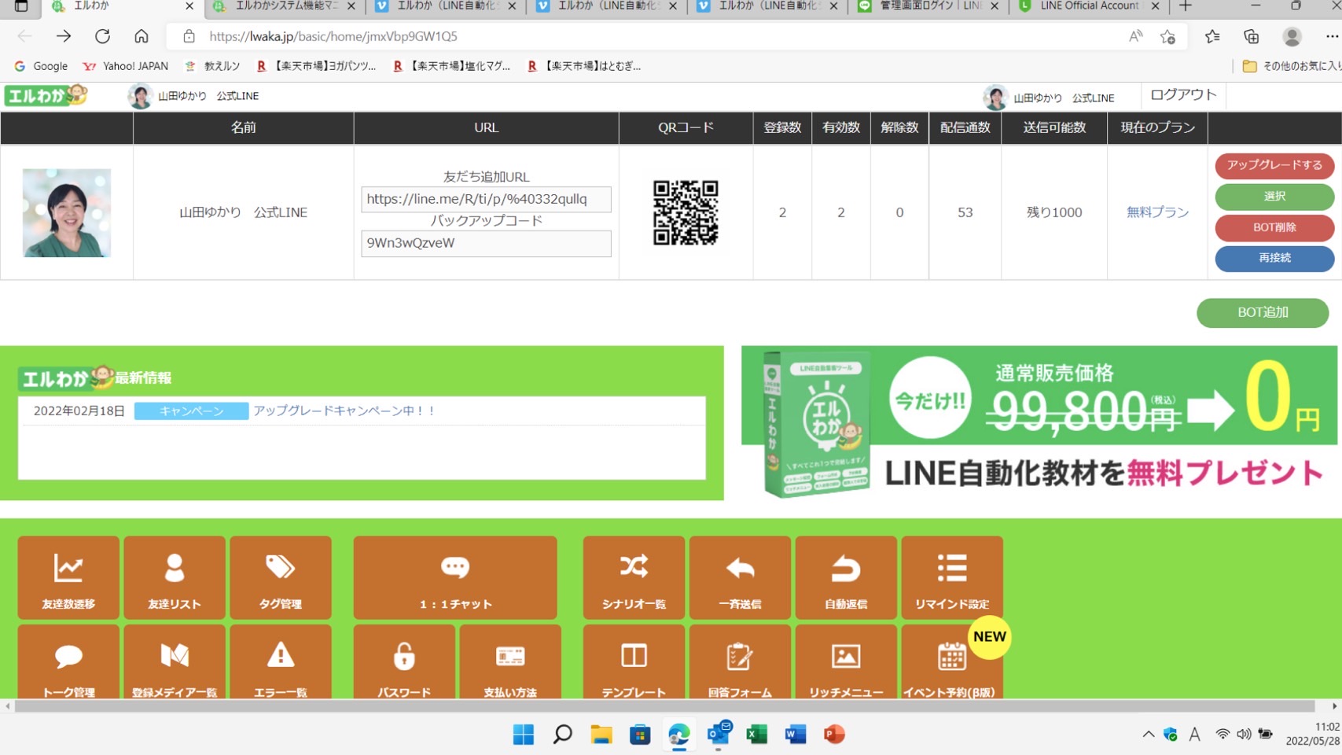This screenshot has height=755, width=1342.
Task: Open the テンプレート template tile
Action: tap(634, 661)
